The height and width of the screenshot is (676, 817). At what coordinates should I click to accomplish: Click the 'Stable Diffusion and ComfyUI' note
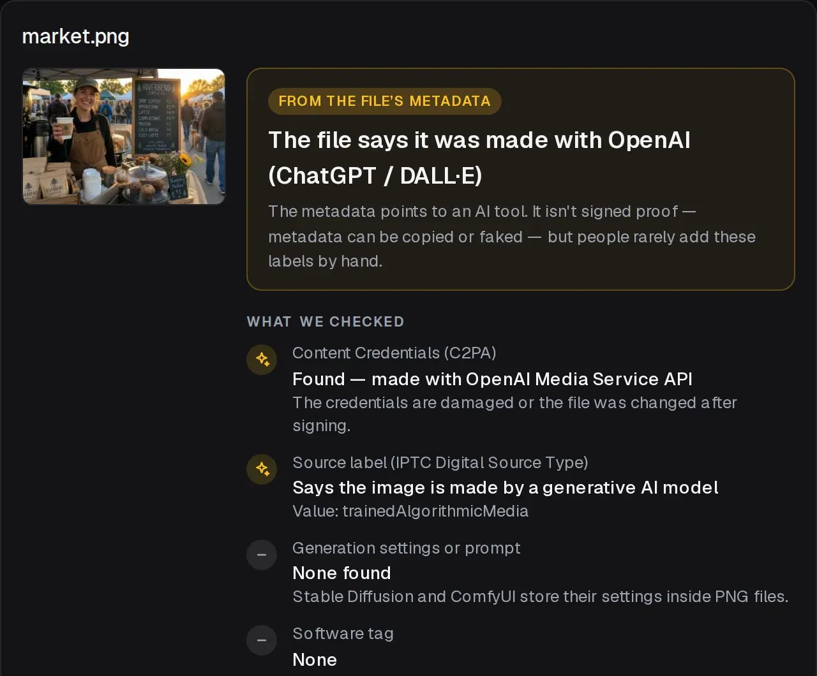(541, 596)
